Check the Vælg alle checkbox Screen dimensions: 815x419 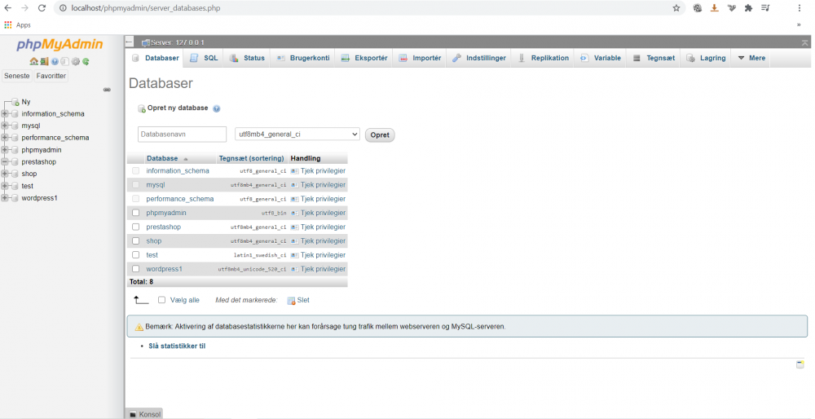[x=161, y=300]
